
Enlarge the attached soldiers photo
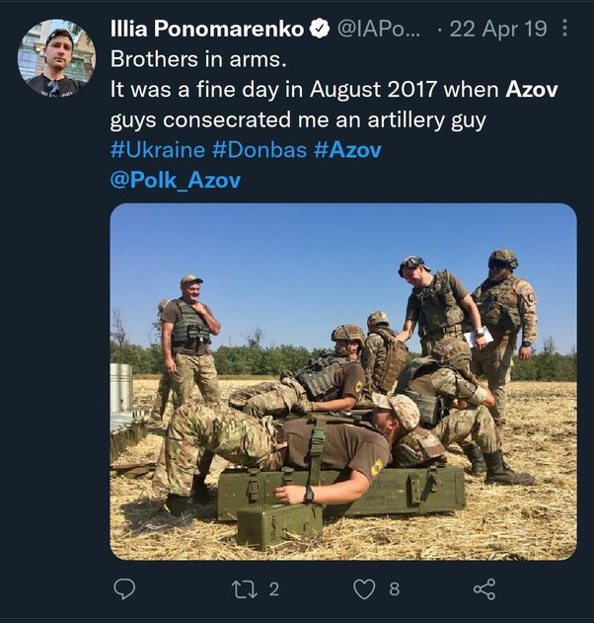(x=342, y=381)
